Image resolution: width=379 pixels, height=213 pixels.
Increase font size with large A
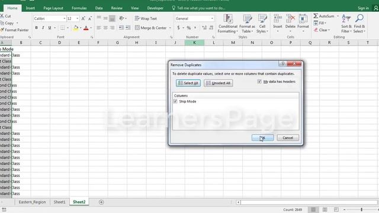click(x=83, y=18)
